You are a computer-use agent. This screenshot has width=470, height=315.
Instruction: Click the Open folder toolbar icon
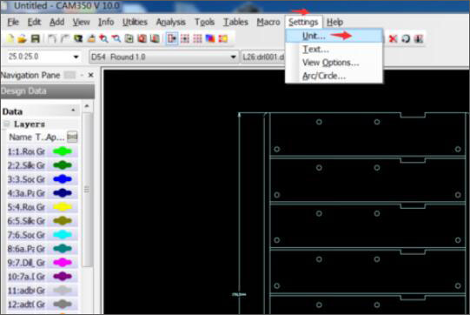point(23,38)
